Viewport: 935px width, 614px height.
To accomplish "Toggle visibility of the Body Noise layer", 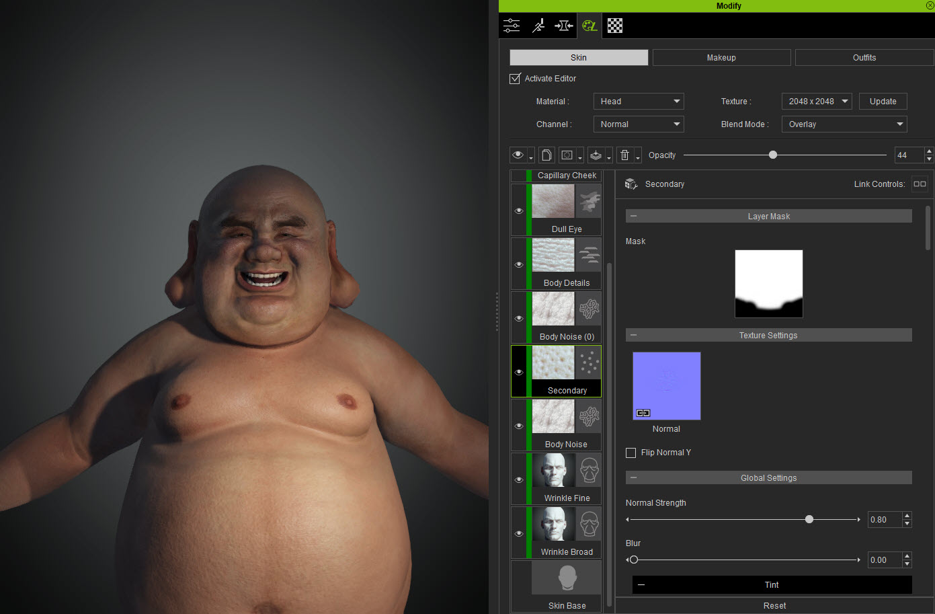I will pyautogui.click(x=519, y=426).
